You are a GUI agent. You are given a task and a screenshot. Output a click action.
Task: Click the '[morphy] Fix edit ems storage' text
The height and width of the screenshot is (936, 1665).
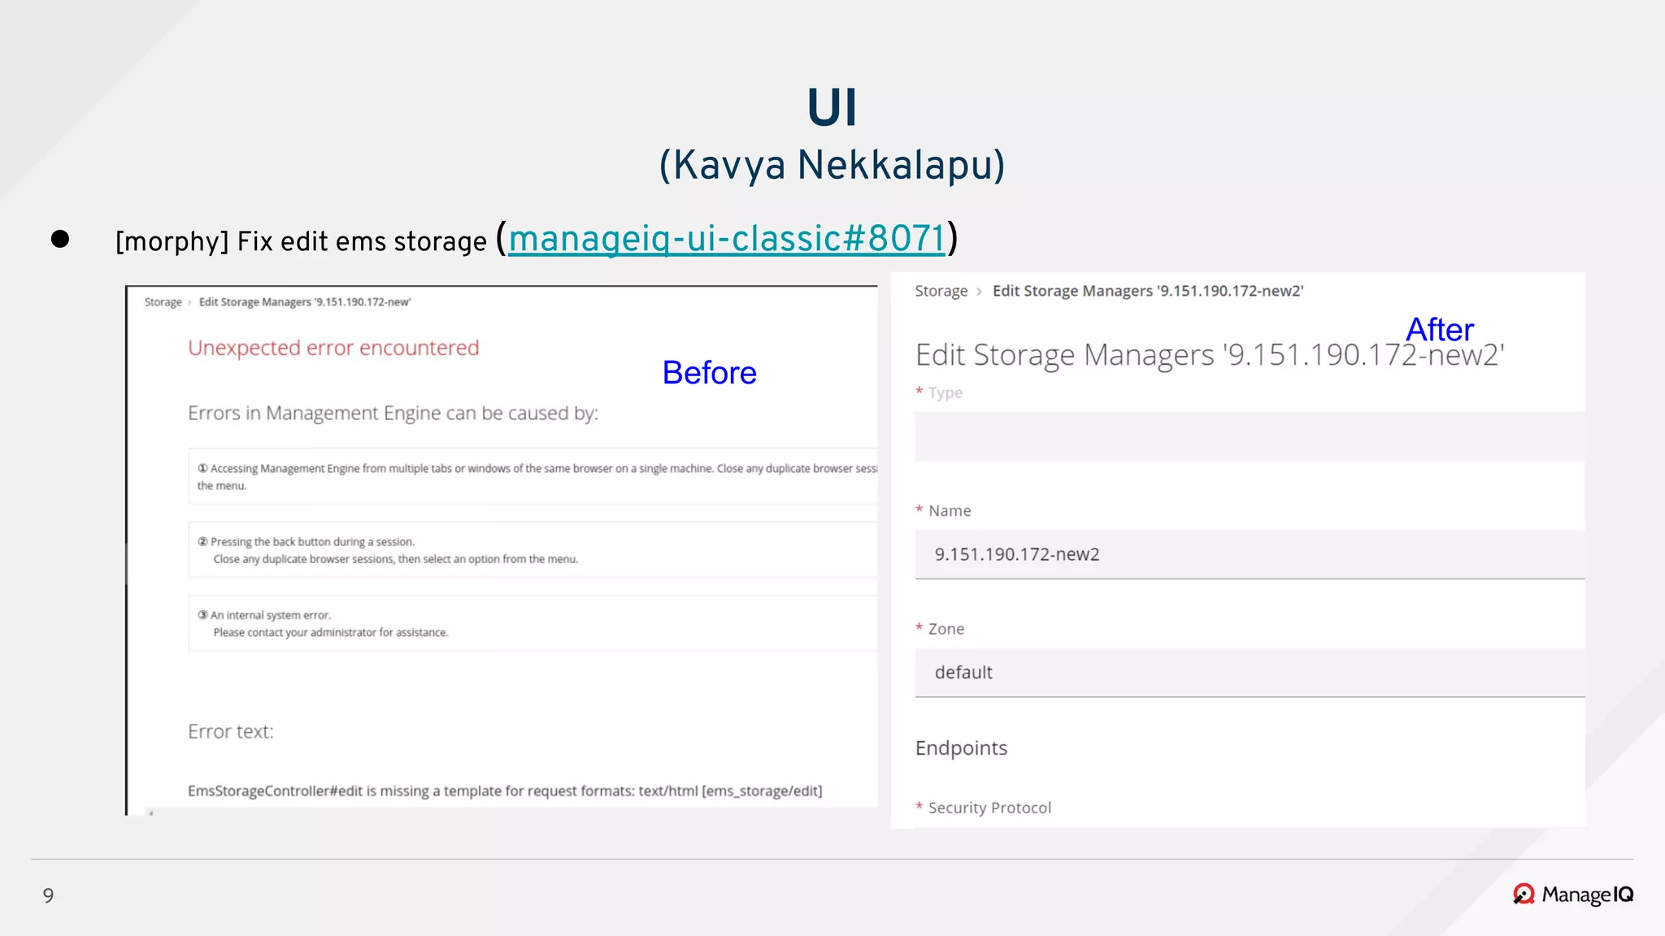(301, 242)
